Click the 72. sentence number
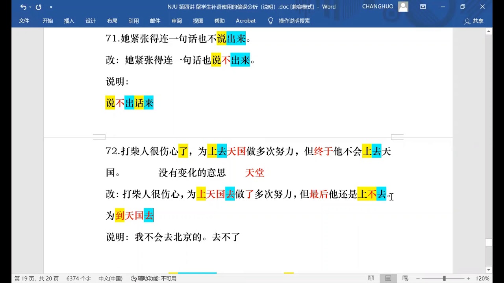 pyautogui.click(x=113, y=151)
